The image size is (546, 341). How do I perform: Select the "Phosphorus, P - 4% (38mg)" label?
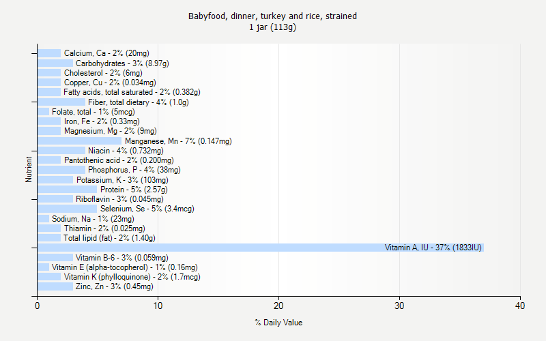(x=134, y=170)
